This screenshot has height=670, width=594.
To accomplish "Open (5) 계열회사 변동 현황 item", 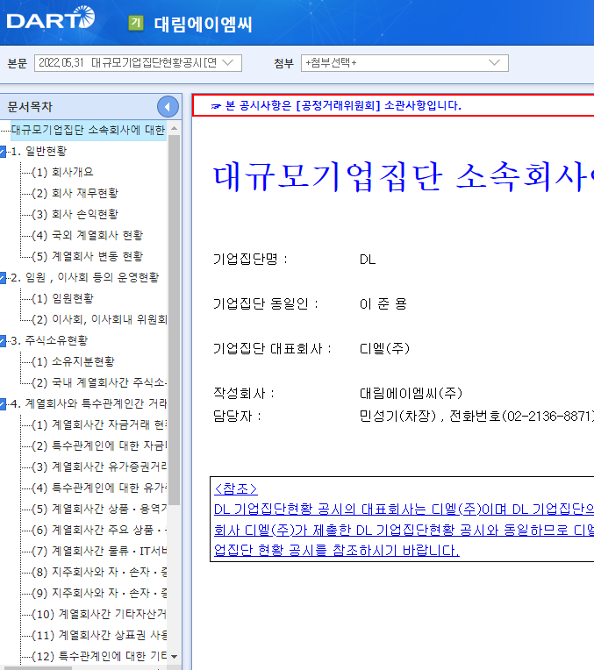I will coord(87,256).
